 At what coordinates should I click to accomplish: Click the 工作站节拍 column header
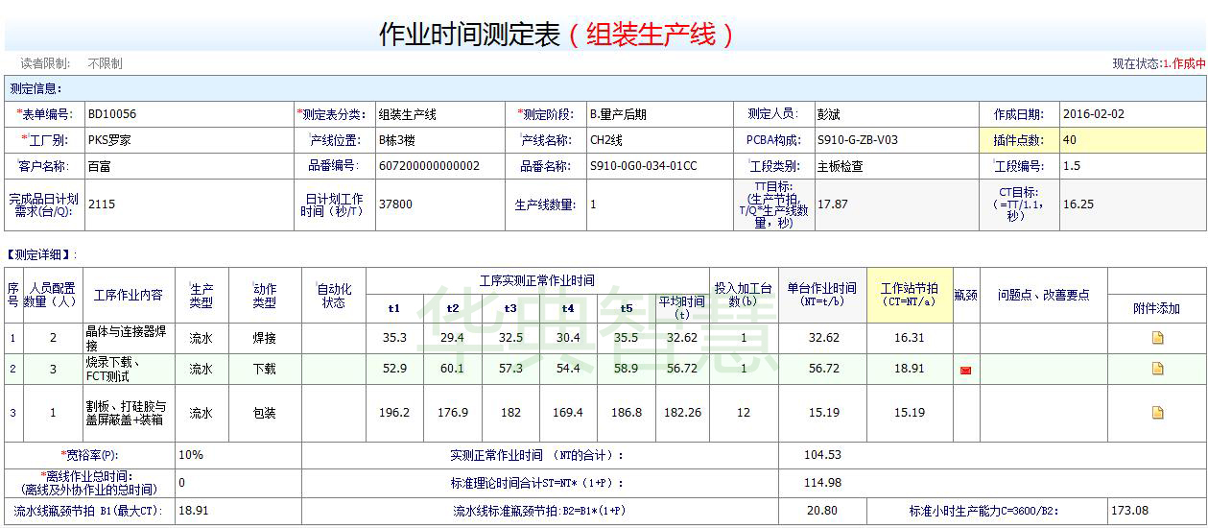click(910, 295)
